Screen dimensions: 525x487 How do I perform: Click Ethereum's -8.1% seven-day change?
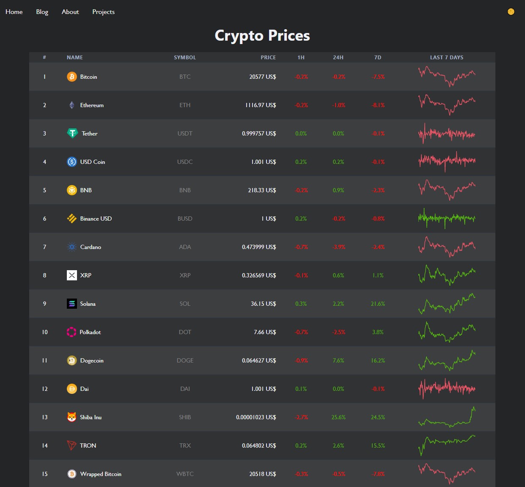coord(378,105)
